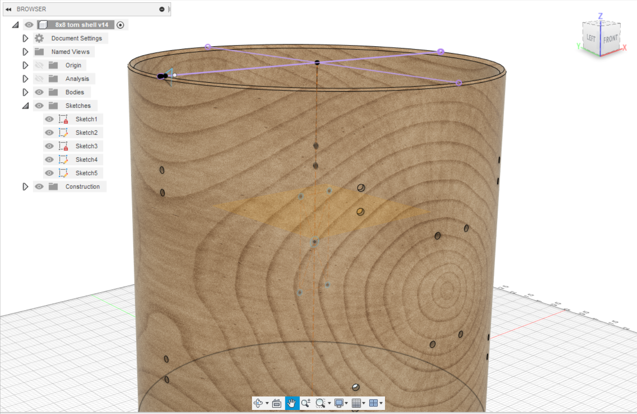Image resolution: width=637 pixels, height=414 pixels.
Task: Select the Orbit navigation tool
Action: pyautogui.click(x=258, y=403)
